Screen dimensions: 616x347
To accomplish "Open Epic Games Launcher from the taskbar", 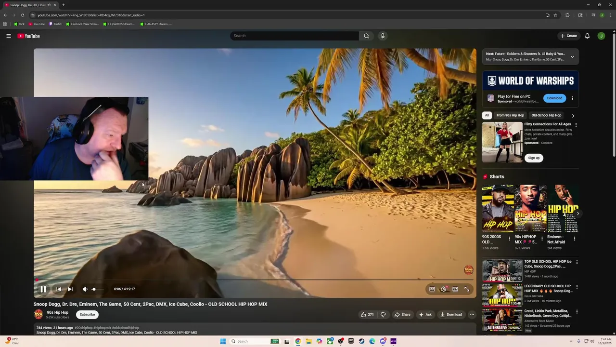I will pyautogui.click(x=351, y=341).
